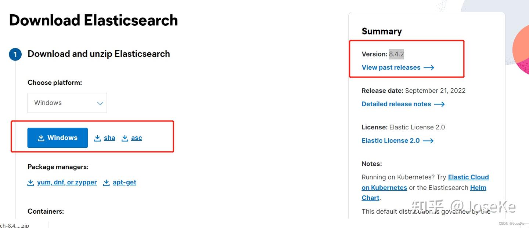Click the download icon inside the Windows button
This screenshot has height=228, width=529.
(41, 137)
